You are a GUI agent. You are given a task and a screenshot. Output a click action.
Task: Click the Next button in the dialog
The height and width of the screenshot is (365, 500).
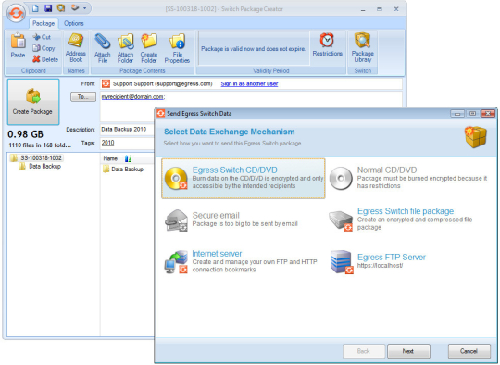[x=408, y=351]
